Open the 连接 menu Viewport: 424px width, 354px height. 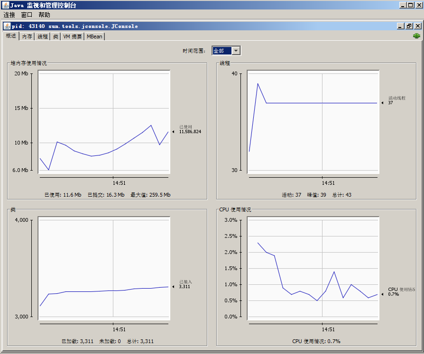[9, 15]
